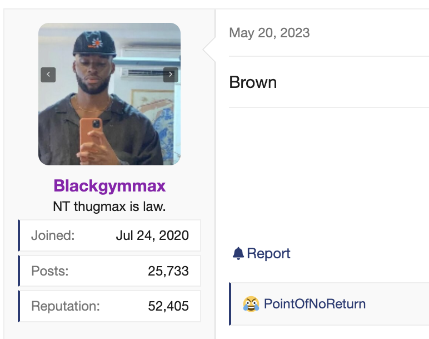Viewport: 429px width, 339px height.
Task: Click the laughing-crying emoji reaction icon
Action: 251,304
